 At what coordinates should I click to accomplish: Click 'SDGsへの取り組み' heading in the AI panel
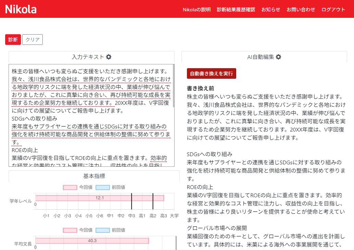coord(210,154)
